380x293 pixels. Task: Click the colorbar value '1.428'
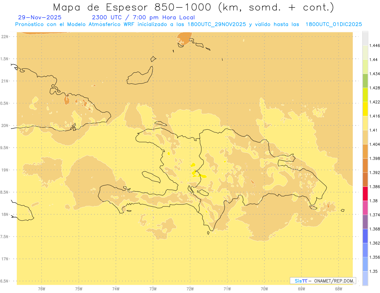(x=375, y=88)
